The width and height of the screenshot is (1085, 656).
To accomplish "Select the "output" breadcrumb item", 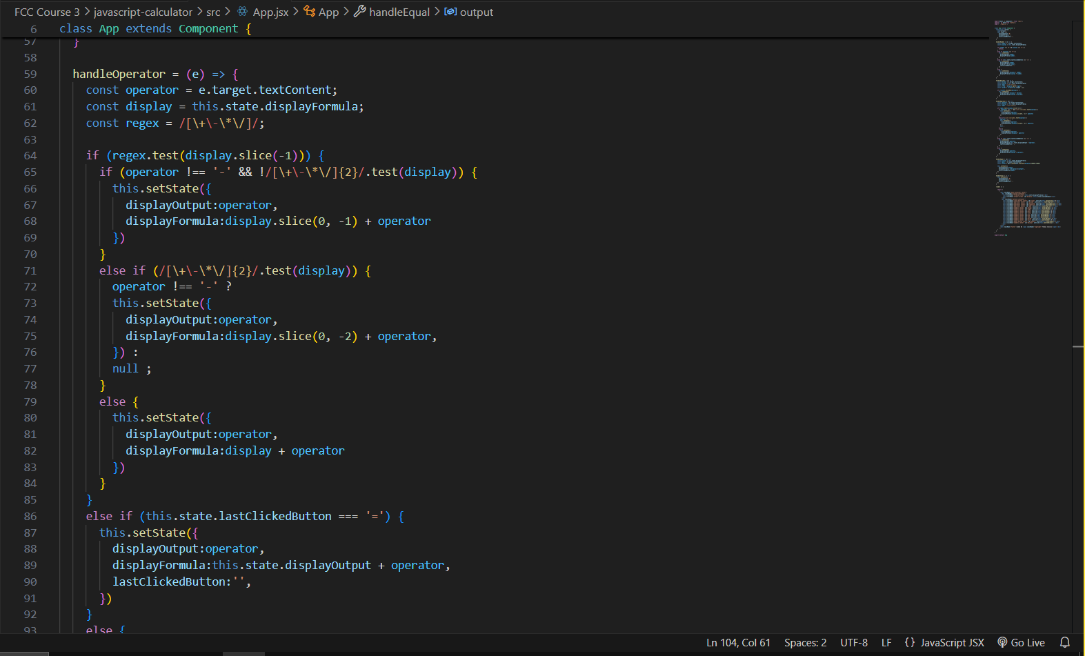I will pos(477,12).
